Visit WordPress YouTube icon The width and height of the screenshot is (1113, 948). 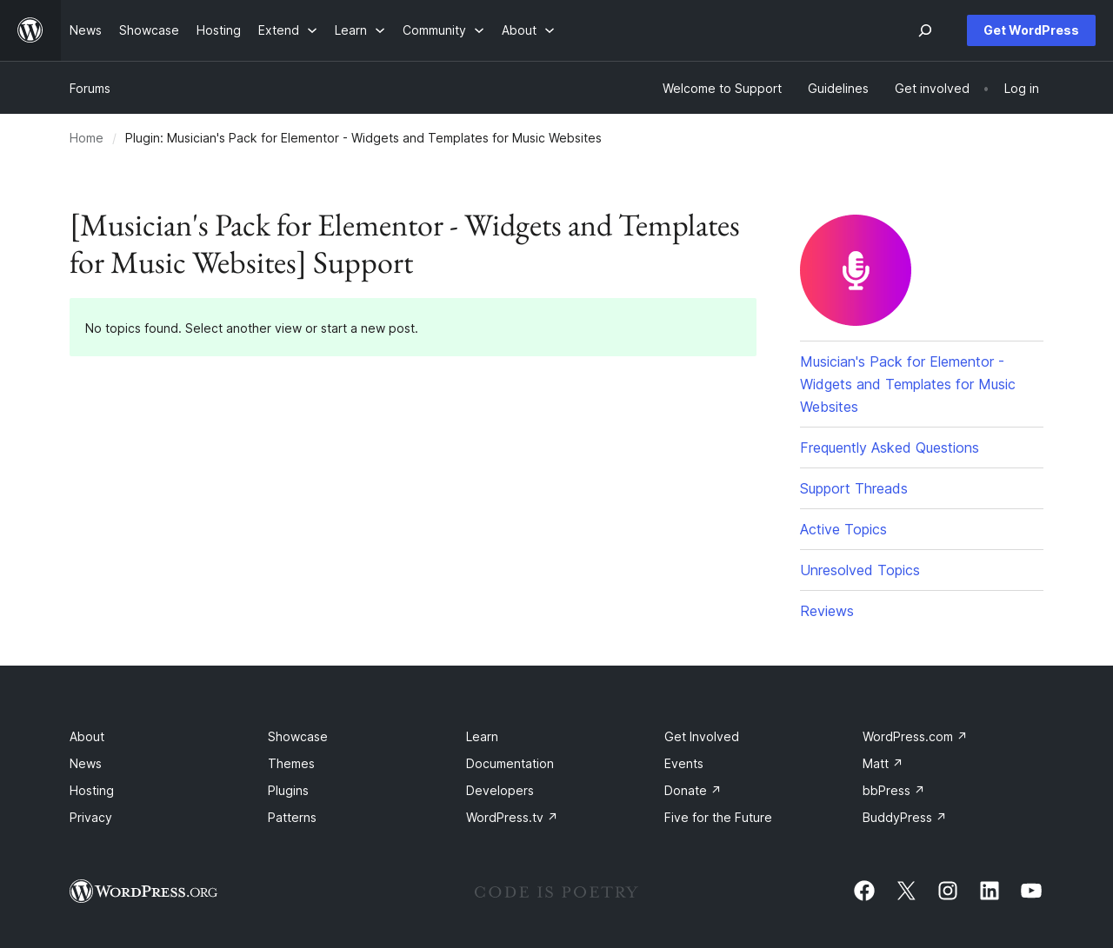click(1031, 891)
